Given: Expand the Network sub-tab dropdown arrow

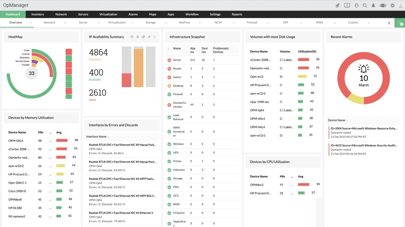Looking at the screenshot, I should (65, 23).
